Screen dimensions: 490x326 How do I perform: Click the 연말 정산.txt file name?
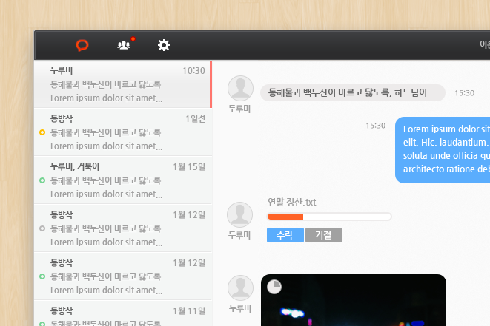[x=292, y=202]
